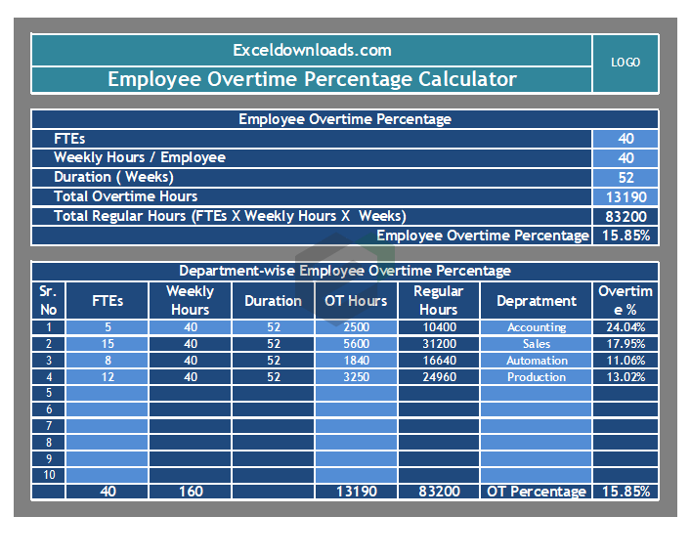Select the Total Regular Hours value 83200
The image size is (691, 559).
click(626, 216)
